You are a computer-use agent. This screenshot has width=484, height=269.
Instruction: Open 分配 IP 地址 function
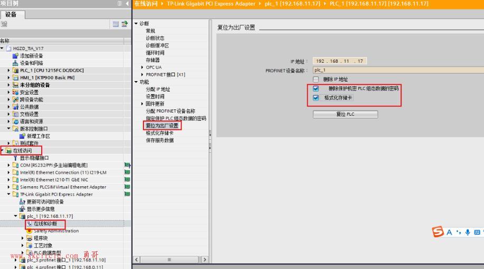click(158, 89)
